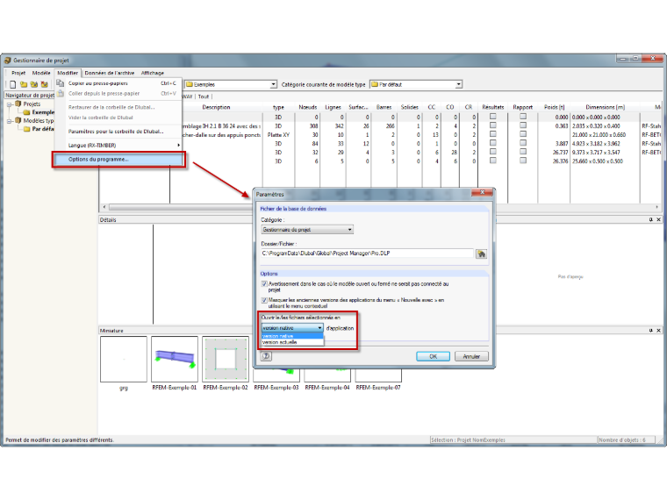Viewport: 667px width, 500px height.
Task: Toggle the Masquer les anciennes versions checkbox
Action: [x=264, y=300]
